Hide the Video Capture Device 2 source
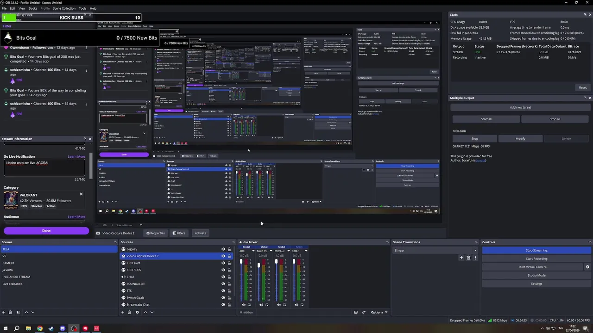 coord(223,256)
